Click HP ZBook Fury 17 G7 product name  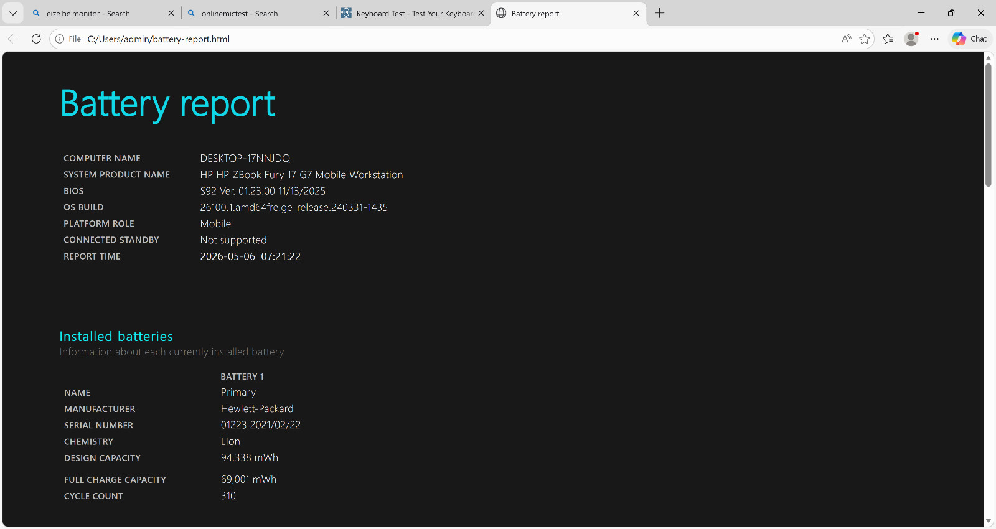click(301, 175)
